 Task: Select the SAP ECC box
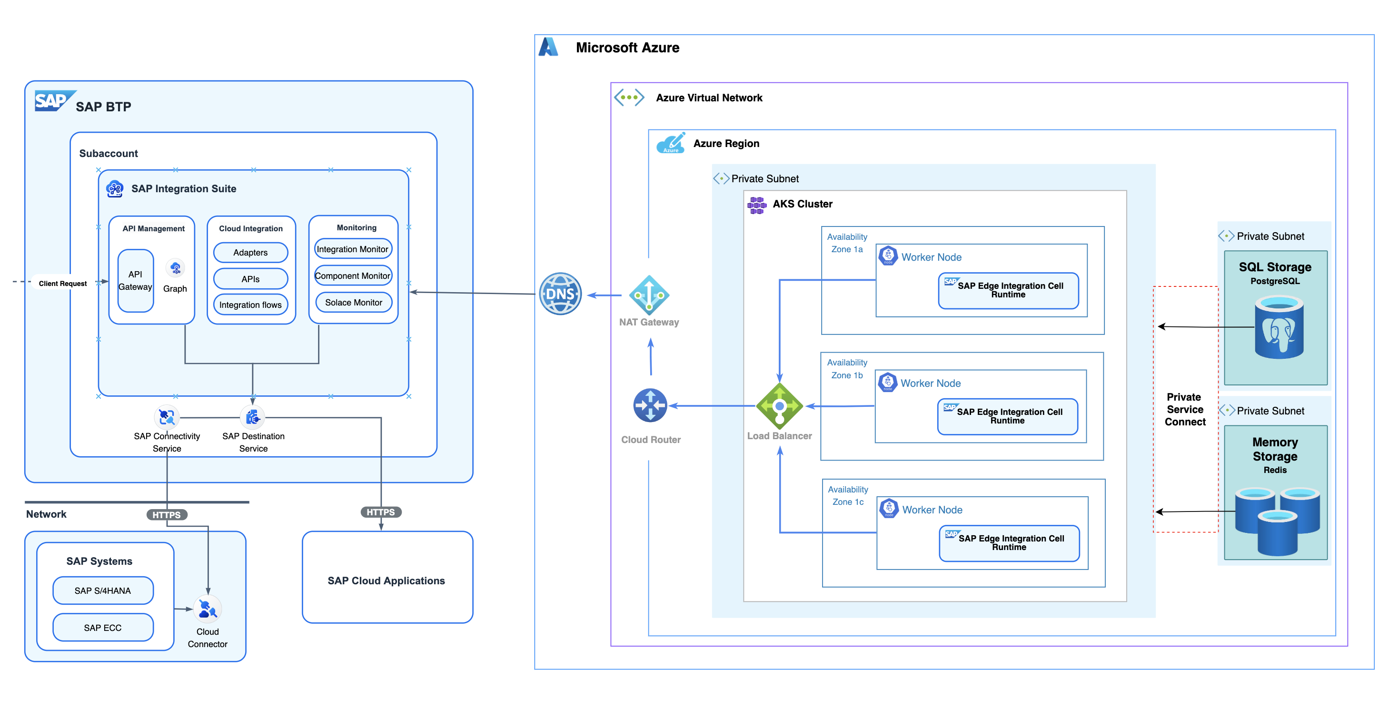pos(103,627)
